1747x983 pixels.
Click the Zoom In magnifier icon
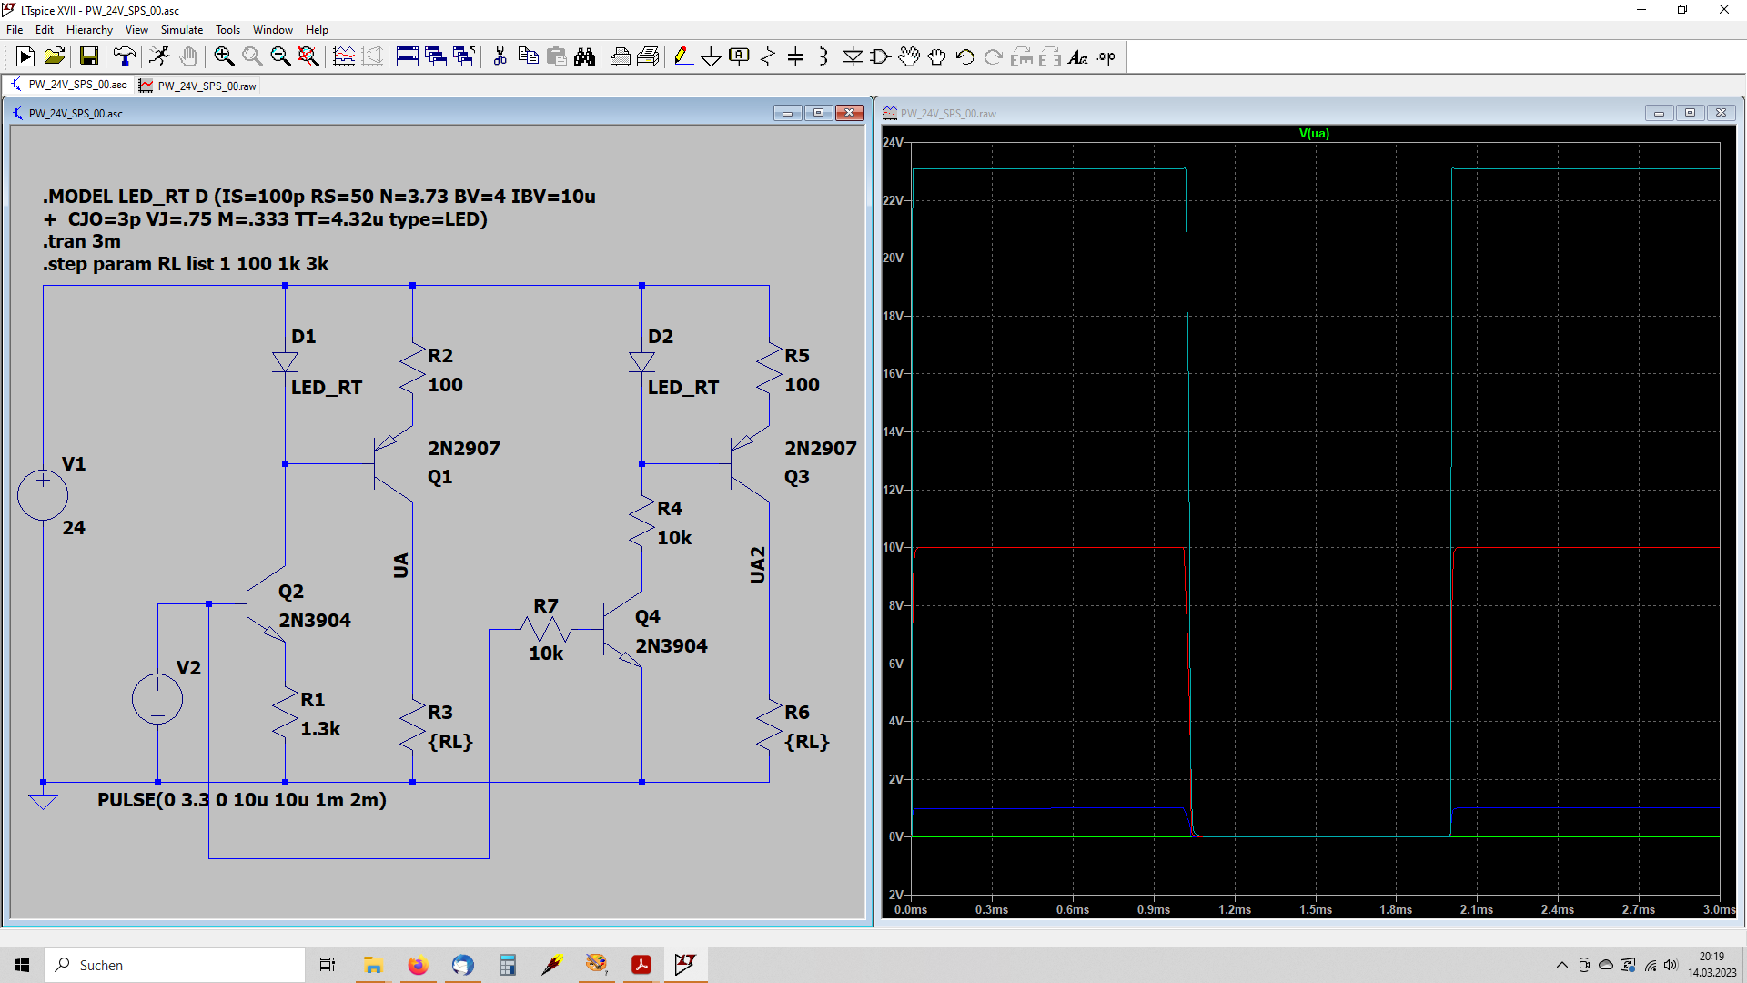coord(224,56)
